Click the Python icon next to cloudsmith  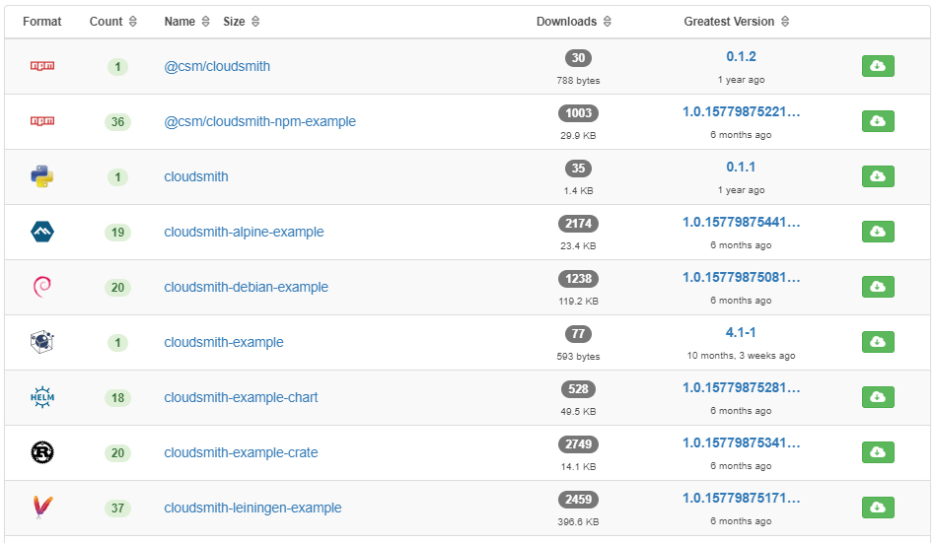(x=42, y=176)
